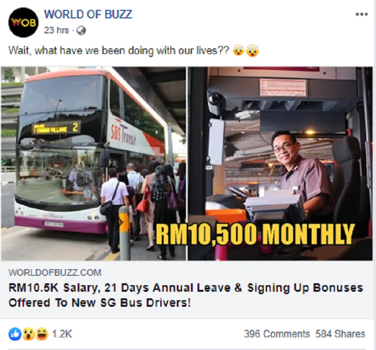Click the second exploding head emoji
This screenshot has width=376, height=350.
click(x=252, y=50)
